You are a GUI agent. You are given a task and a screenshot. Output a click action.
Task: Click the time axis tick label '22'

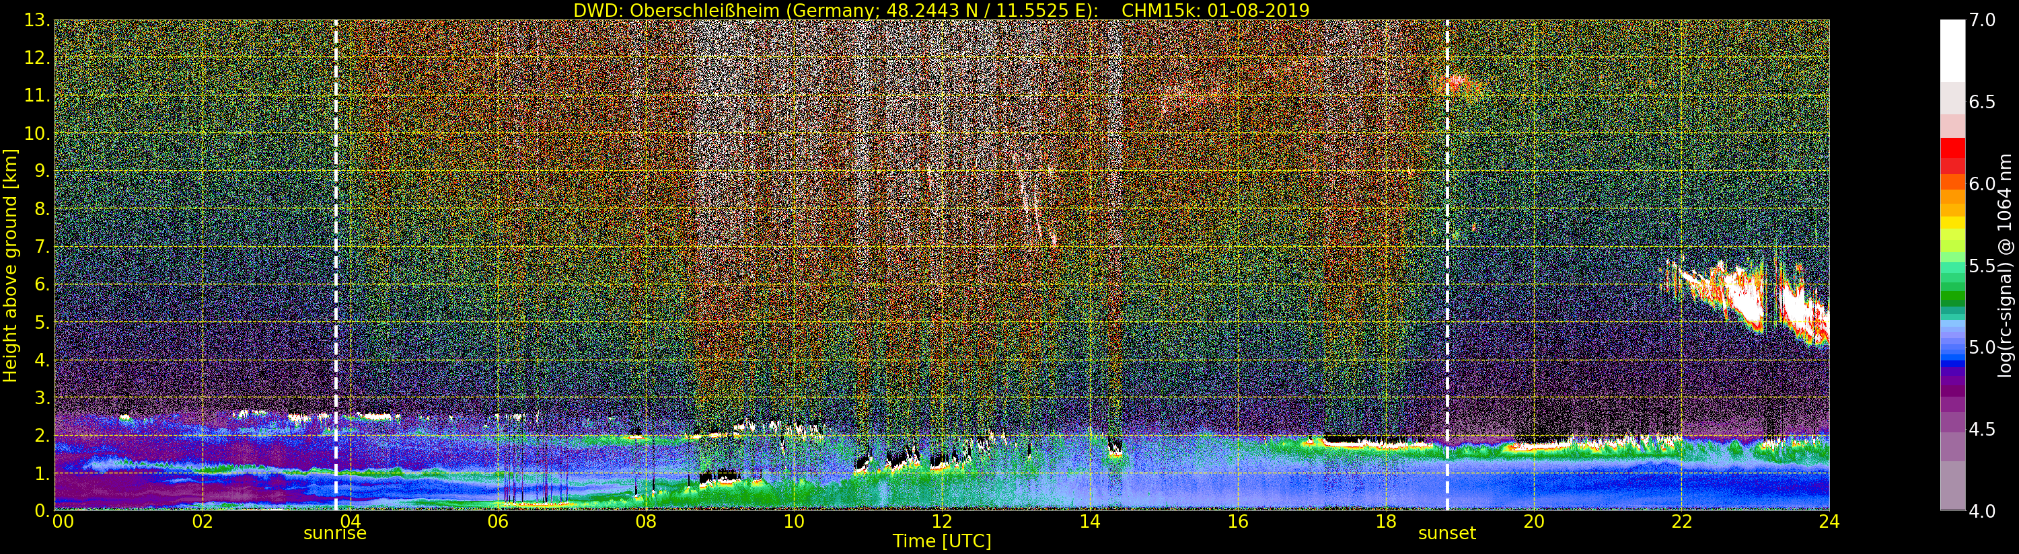(x=1681, y=521)
